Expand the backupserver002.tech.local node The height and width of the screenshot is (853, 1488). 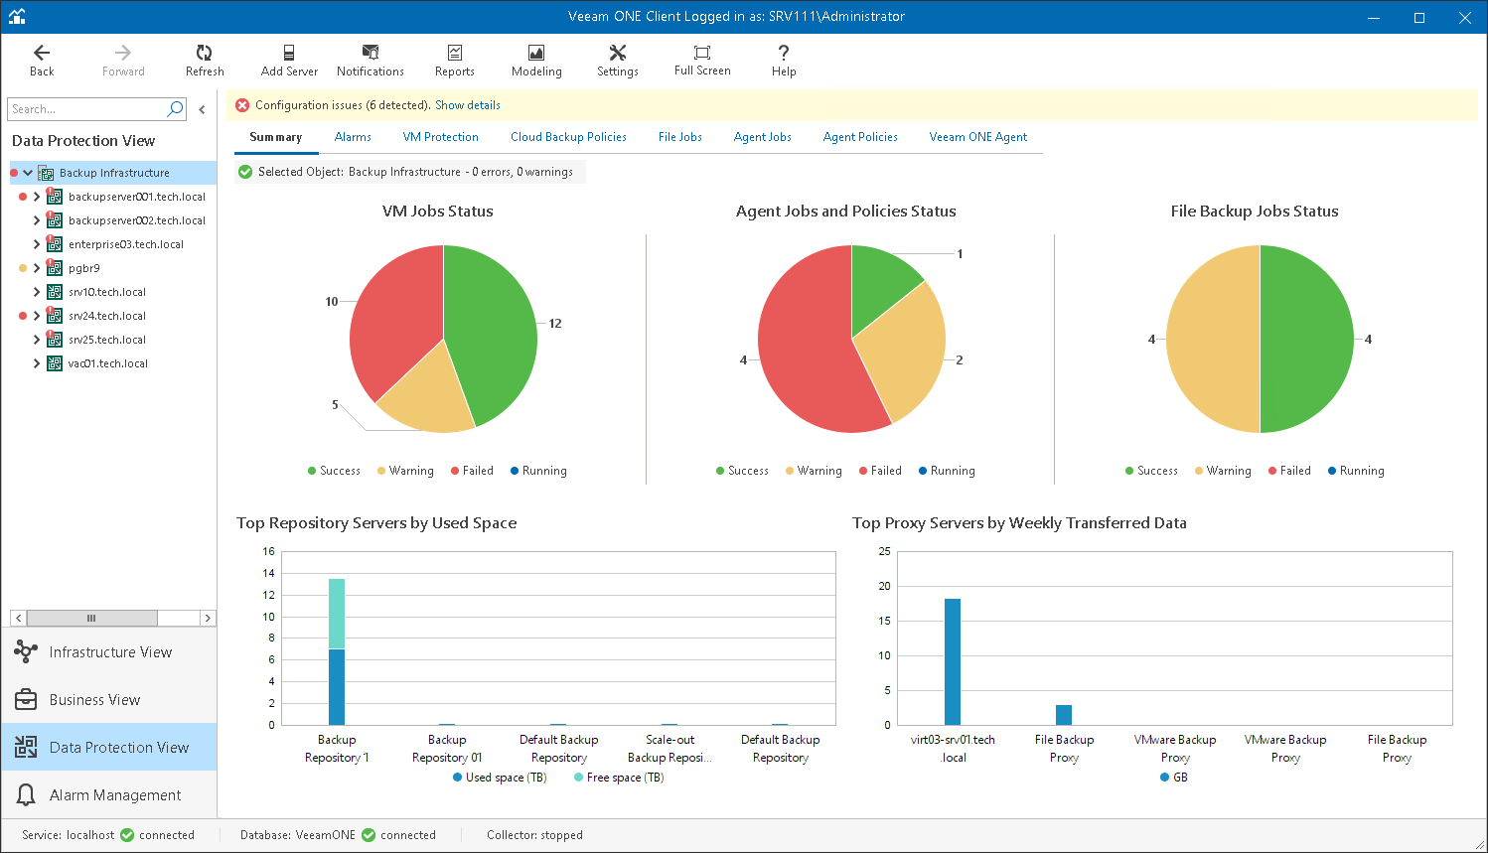[x=37, y=220]
